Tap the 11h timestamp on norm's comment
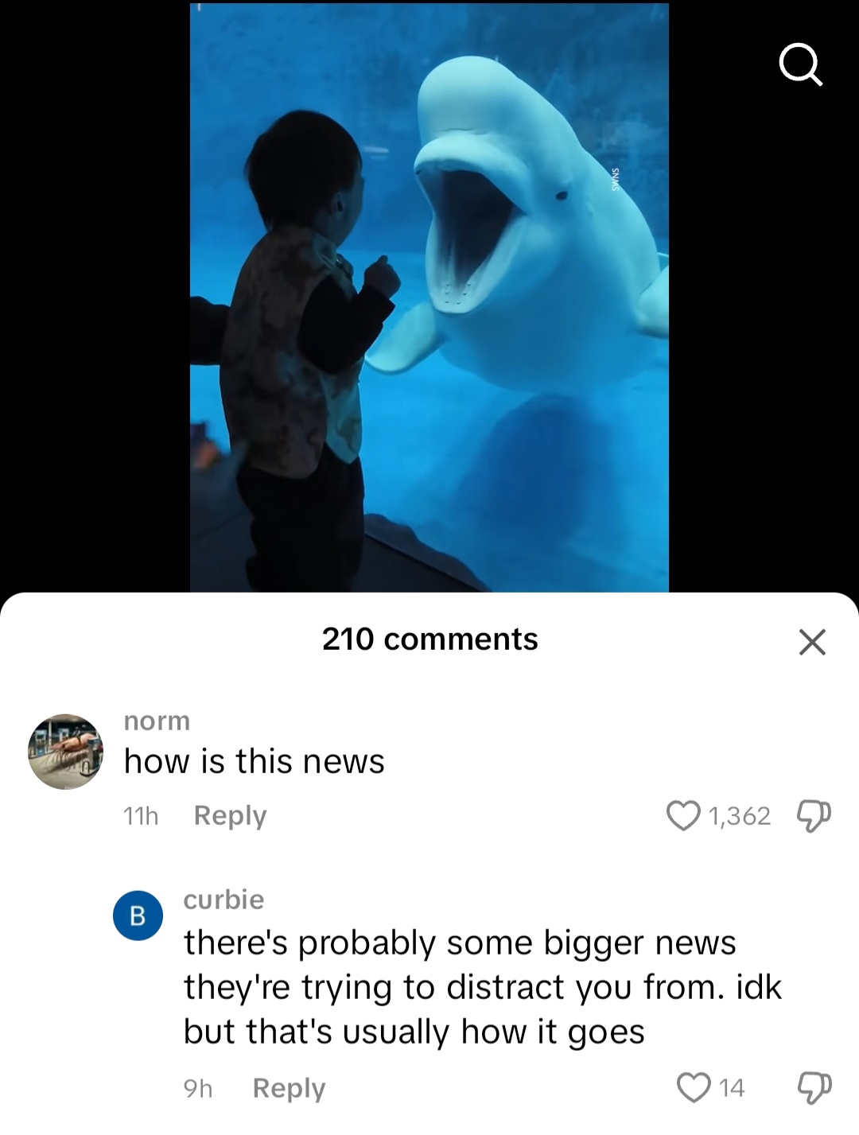The height and width of the screenshot is (1135, 859). (141, 816)
